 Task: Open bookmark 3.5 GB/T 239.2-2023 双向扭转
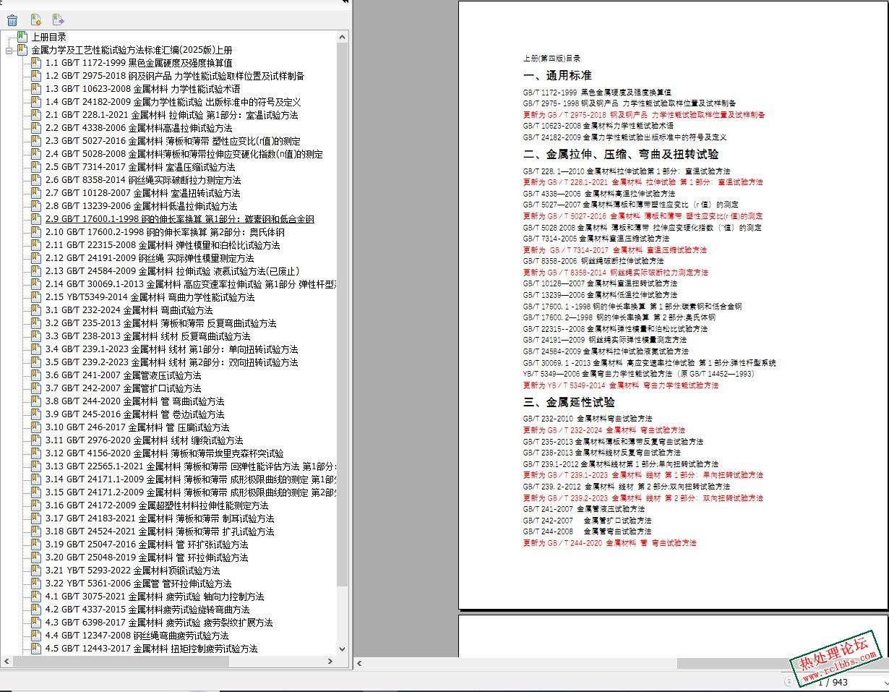pos(171,362)
